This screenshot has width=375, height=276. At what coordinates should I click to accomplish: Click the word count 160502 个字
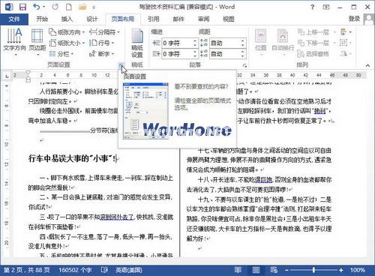click(x=75, y=270)
